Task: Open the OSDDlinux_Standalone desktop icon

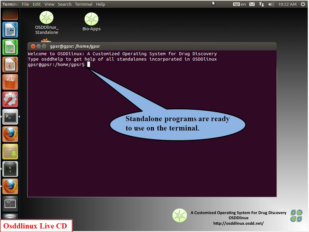Action: coord(46,23)
